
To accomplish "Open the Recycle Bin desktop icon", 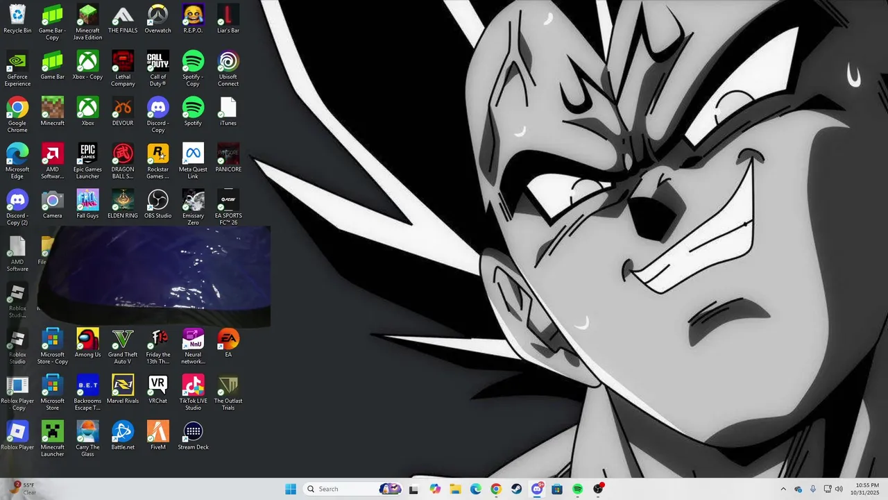I will 17,19.
